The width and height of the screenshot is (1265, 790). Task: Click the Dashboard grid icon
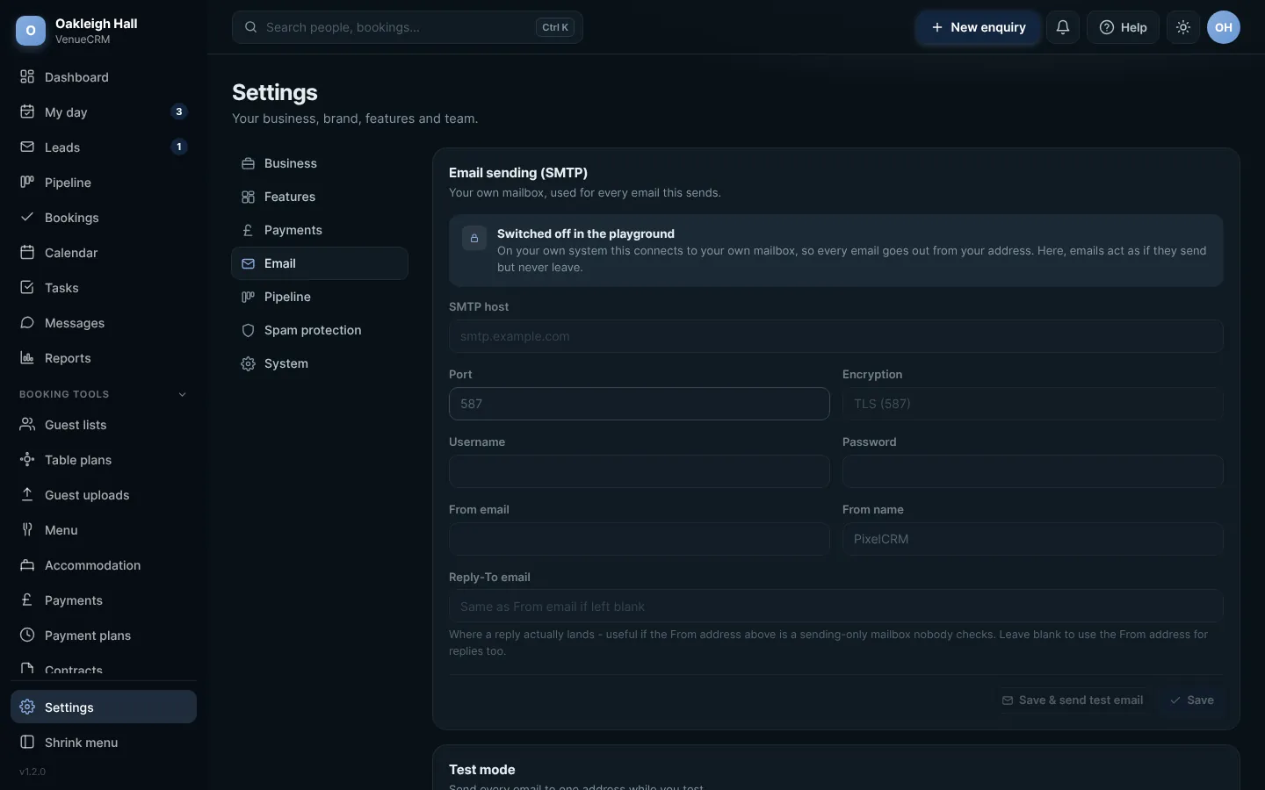tap(27, 77)
